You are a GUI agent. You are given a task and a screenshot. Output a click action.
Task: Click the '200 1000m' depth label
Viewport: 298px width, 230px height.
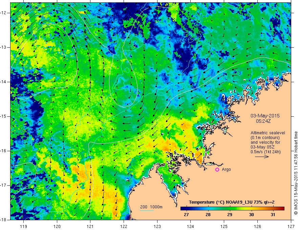tap(151, 207)
